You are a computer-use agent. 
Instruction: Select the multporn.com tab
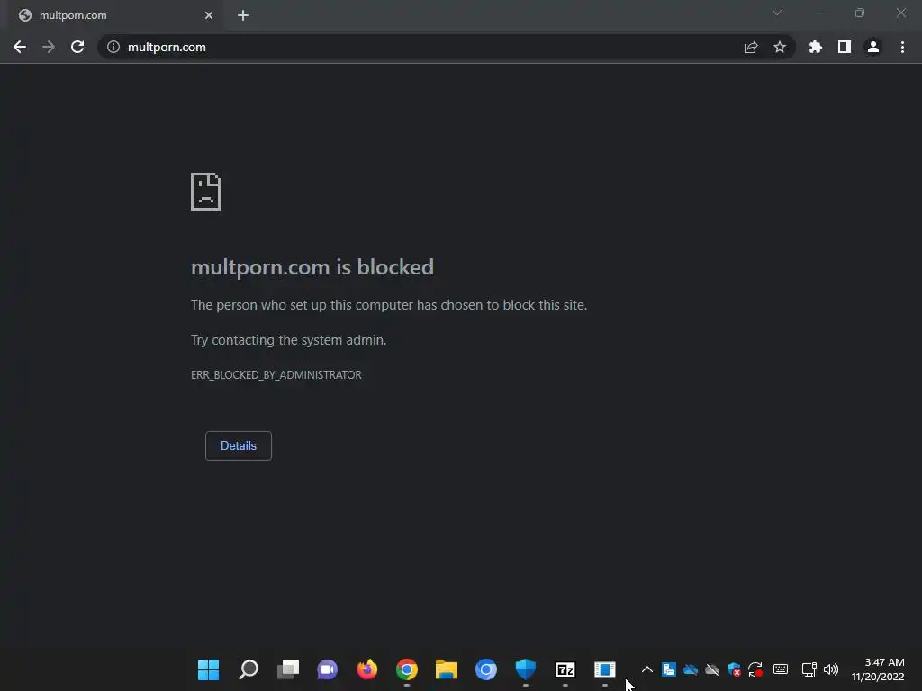point(114,16)
